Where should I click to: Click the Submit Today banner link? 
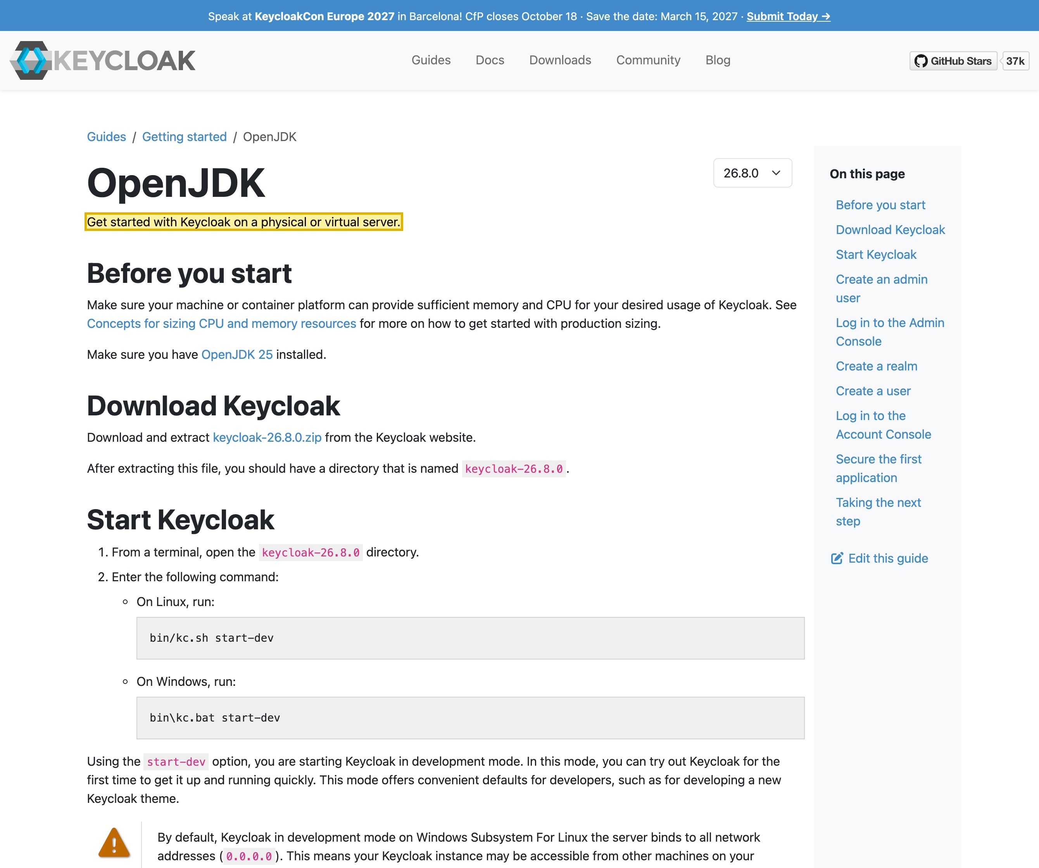click(x=789, y=16)
